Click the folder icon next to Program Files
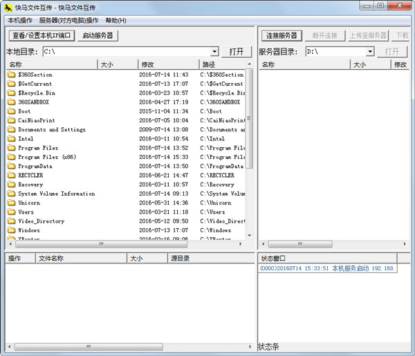This screenshot has width=415, height=356. [x=11, y=148]
